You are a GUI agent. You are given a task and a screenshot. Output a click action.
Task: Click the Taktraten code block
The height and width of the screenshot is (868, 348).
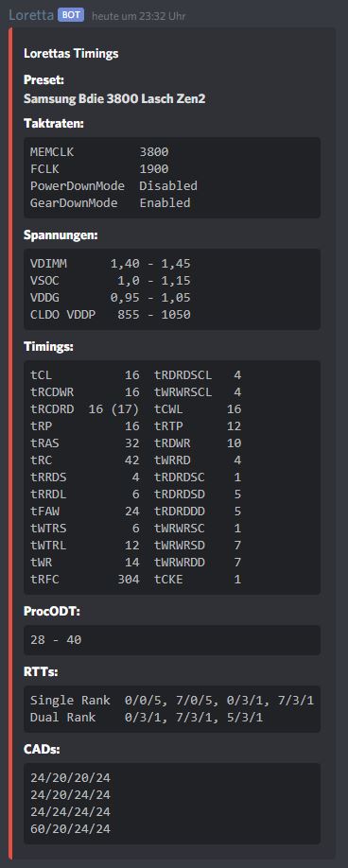point(172,178)
